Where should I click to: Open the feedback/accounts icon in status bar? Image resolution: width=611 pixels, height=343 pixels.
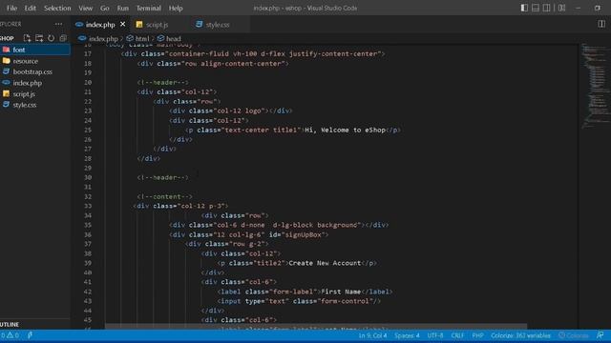point(600,335)
